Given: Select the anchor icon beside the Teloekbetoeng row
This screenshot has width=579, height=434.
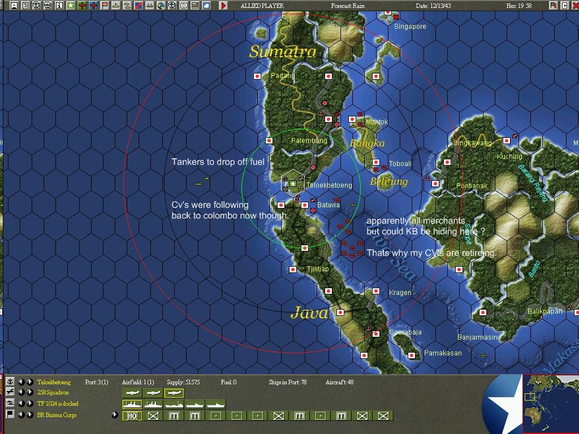Looking at the screenshot, I should click(10, 382).
